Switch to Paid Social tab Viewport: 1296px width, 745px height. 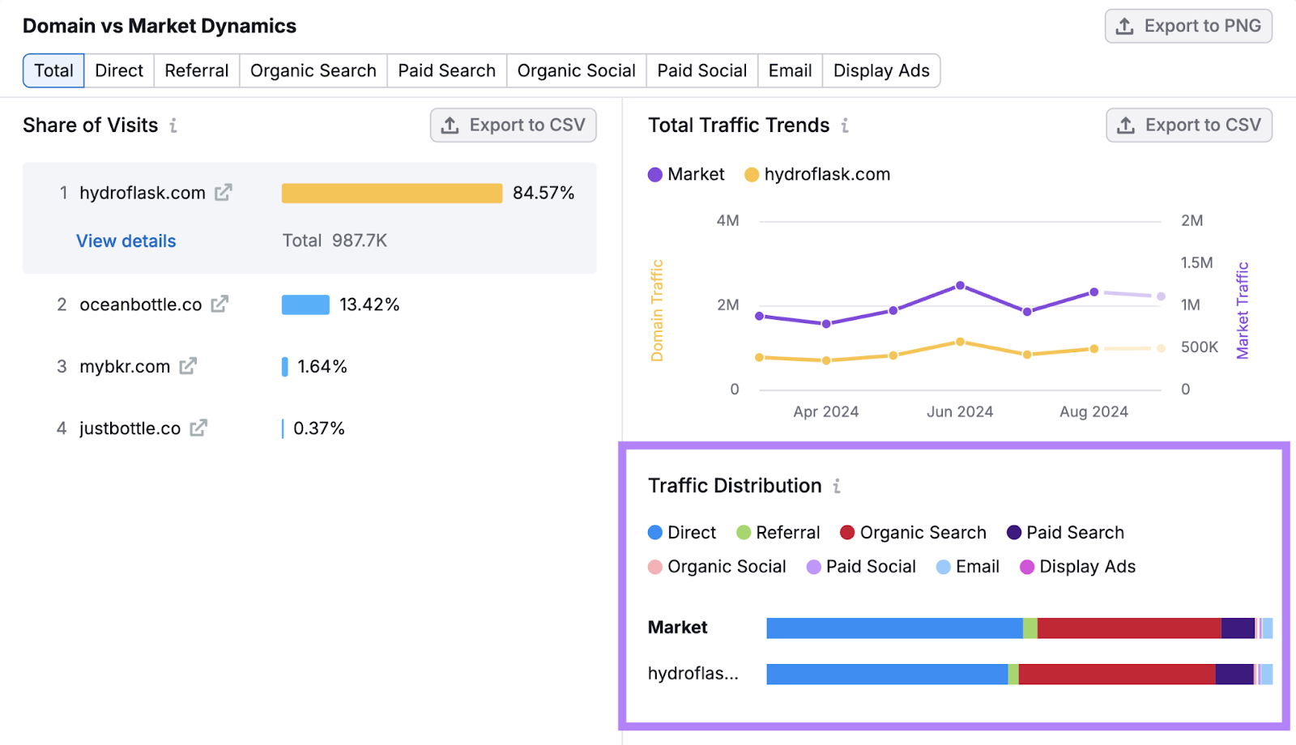(x=702, y=70)
